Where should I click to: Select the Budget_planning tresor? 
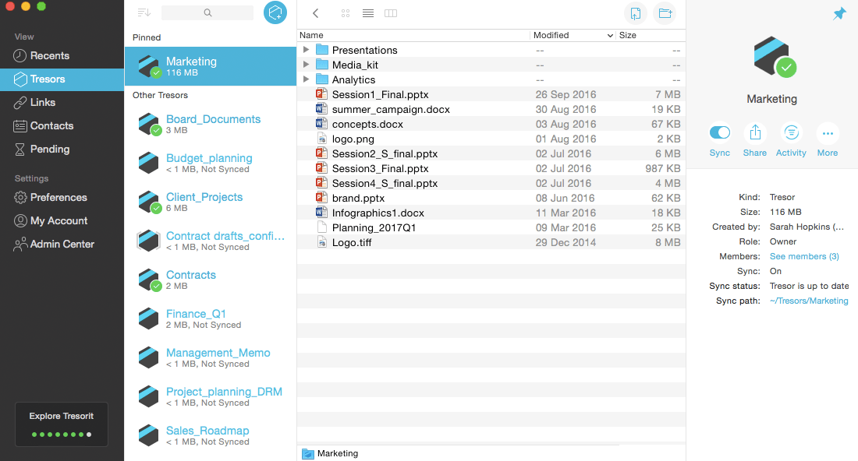click(x=210, y=163)
